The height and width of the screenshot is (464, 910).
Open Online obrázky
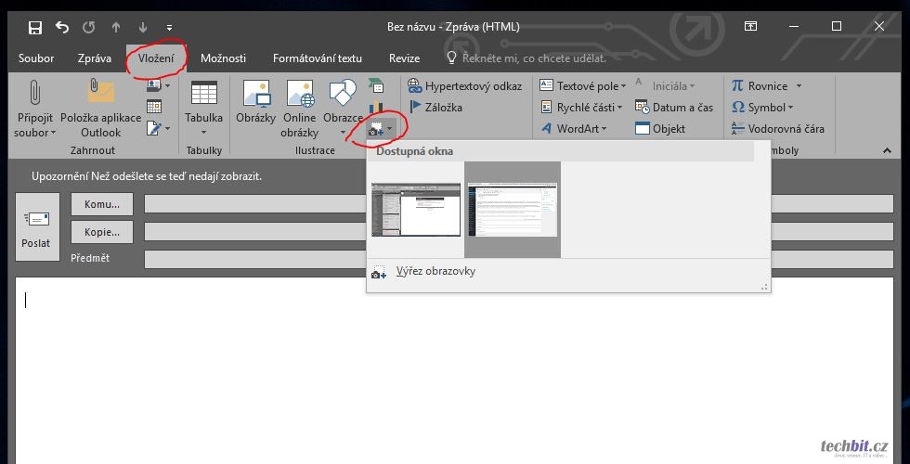[x=299, y=94]
